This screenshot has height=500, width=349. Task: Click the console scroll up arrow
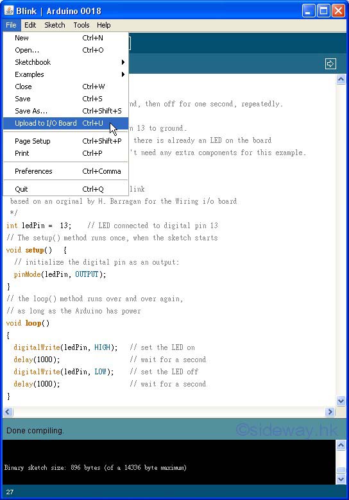point(341,445)
